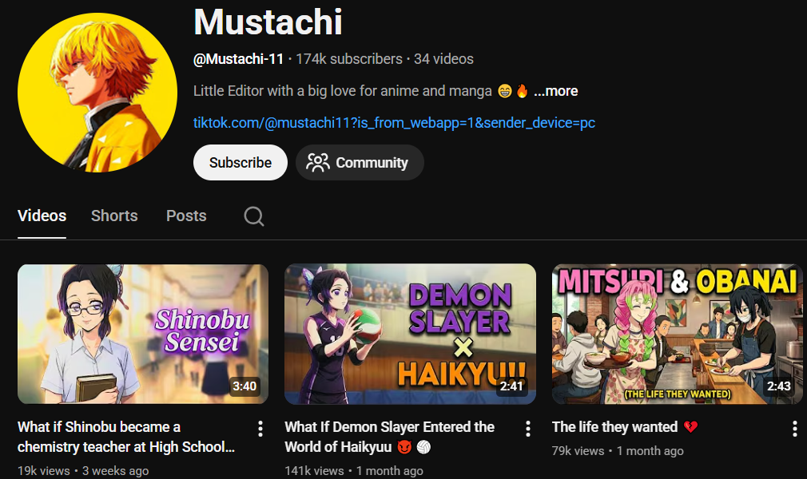Switch to the Posts tab
The width and height of the screenshot is (807, 479).
coord(186,216)
